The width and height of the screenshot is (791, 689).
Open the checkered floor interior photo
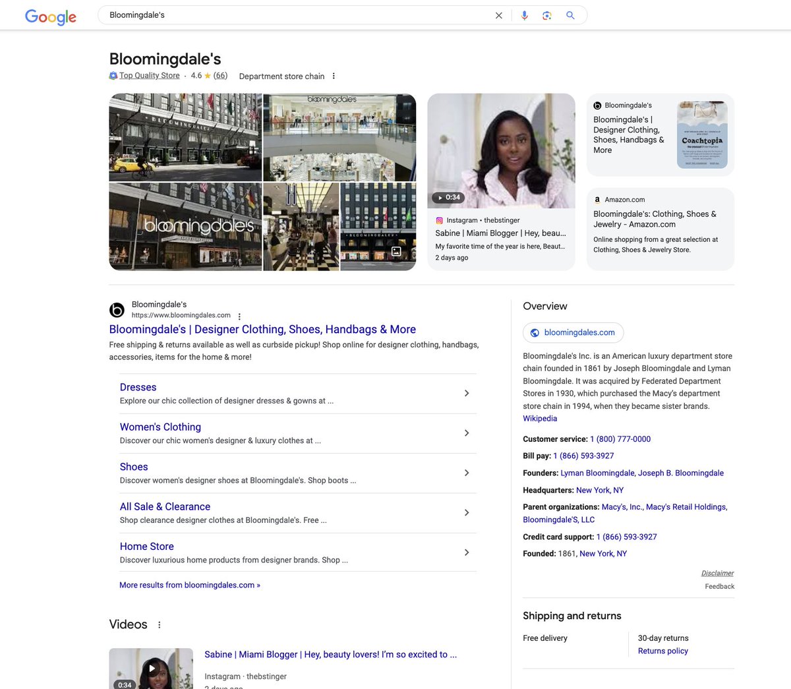click(301, 227)
